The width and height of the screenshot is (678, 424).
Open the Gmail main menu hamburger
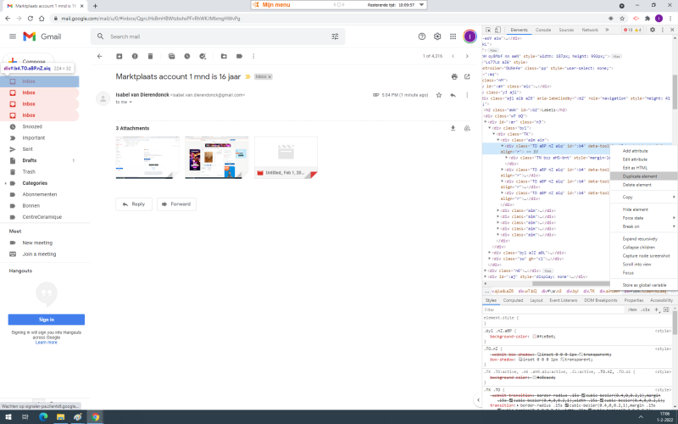[x=13, y=36]
